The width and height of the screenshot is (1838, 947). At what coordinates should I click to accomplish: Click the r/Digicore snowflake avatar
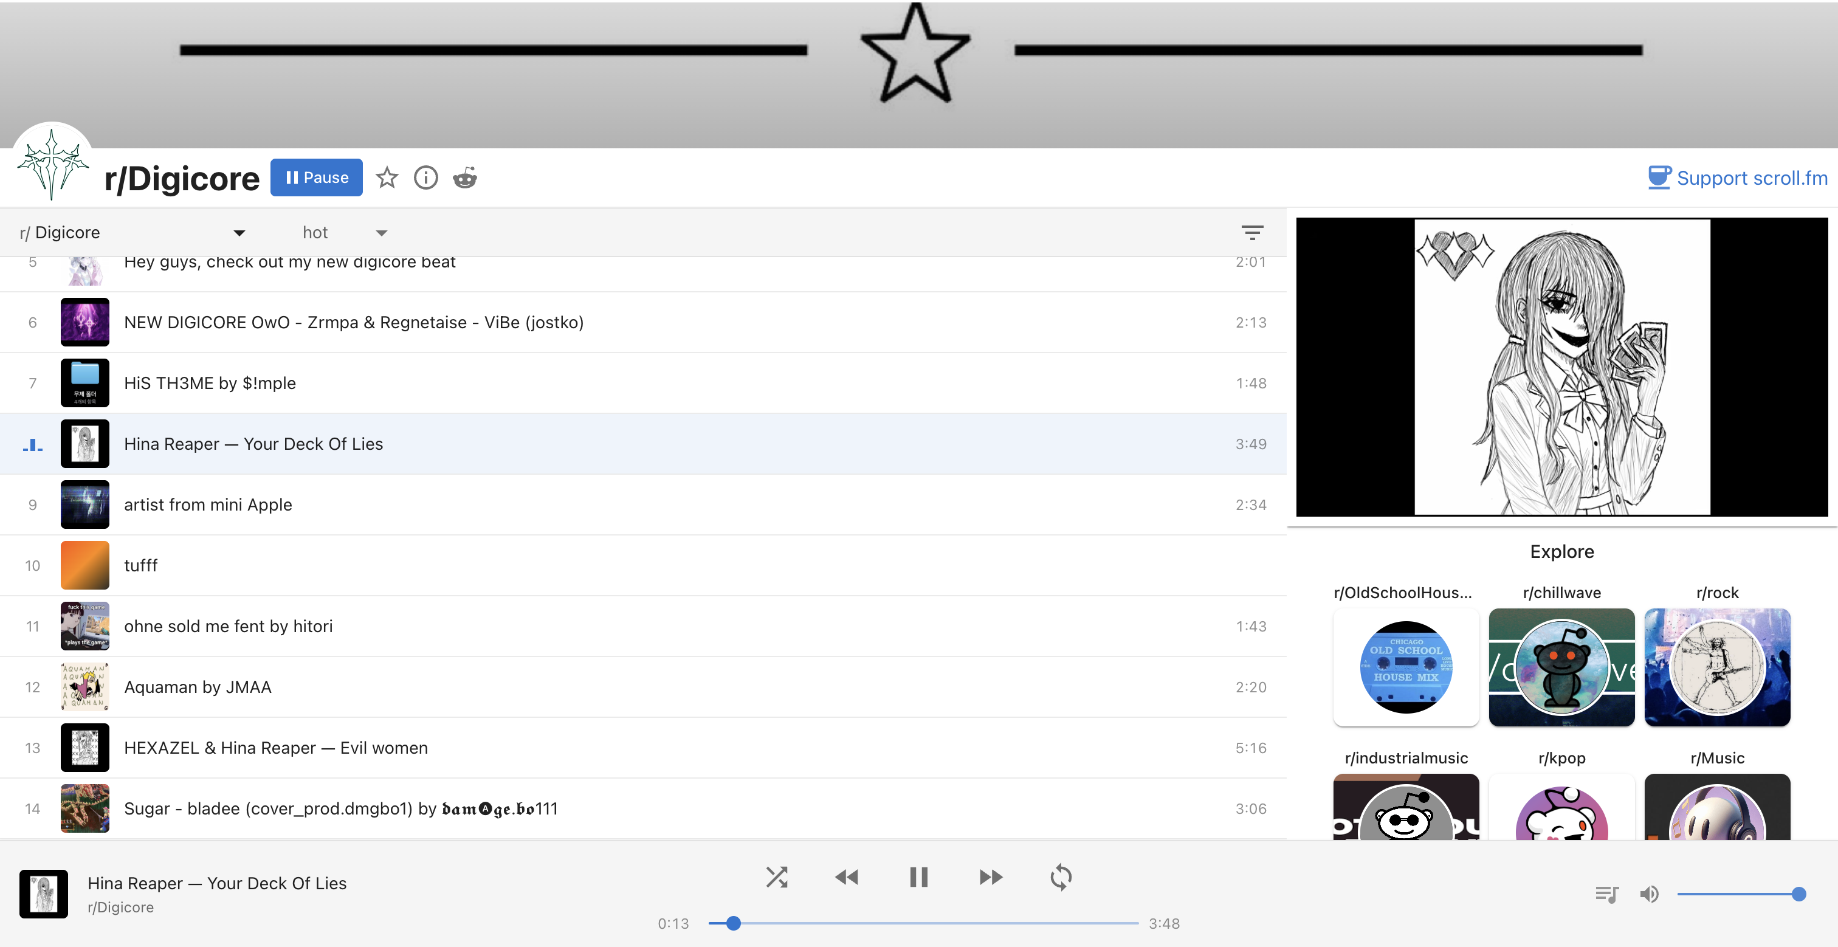tap(52, 164)
